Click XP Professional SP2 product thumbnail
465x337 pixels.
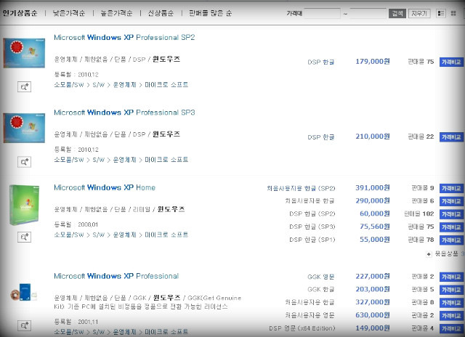[24, 53]
